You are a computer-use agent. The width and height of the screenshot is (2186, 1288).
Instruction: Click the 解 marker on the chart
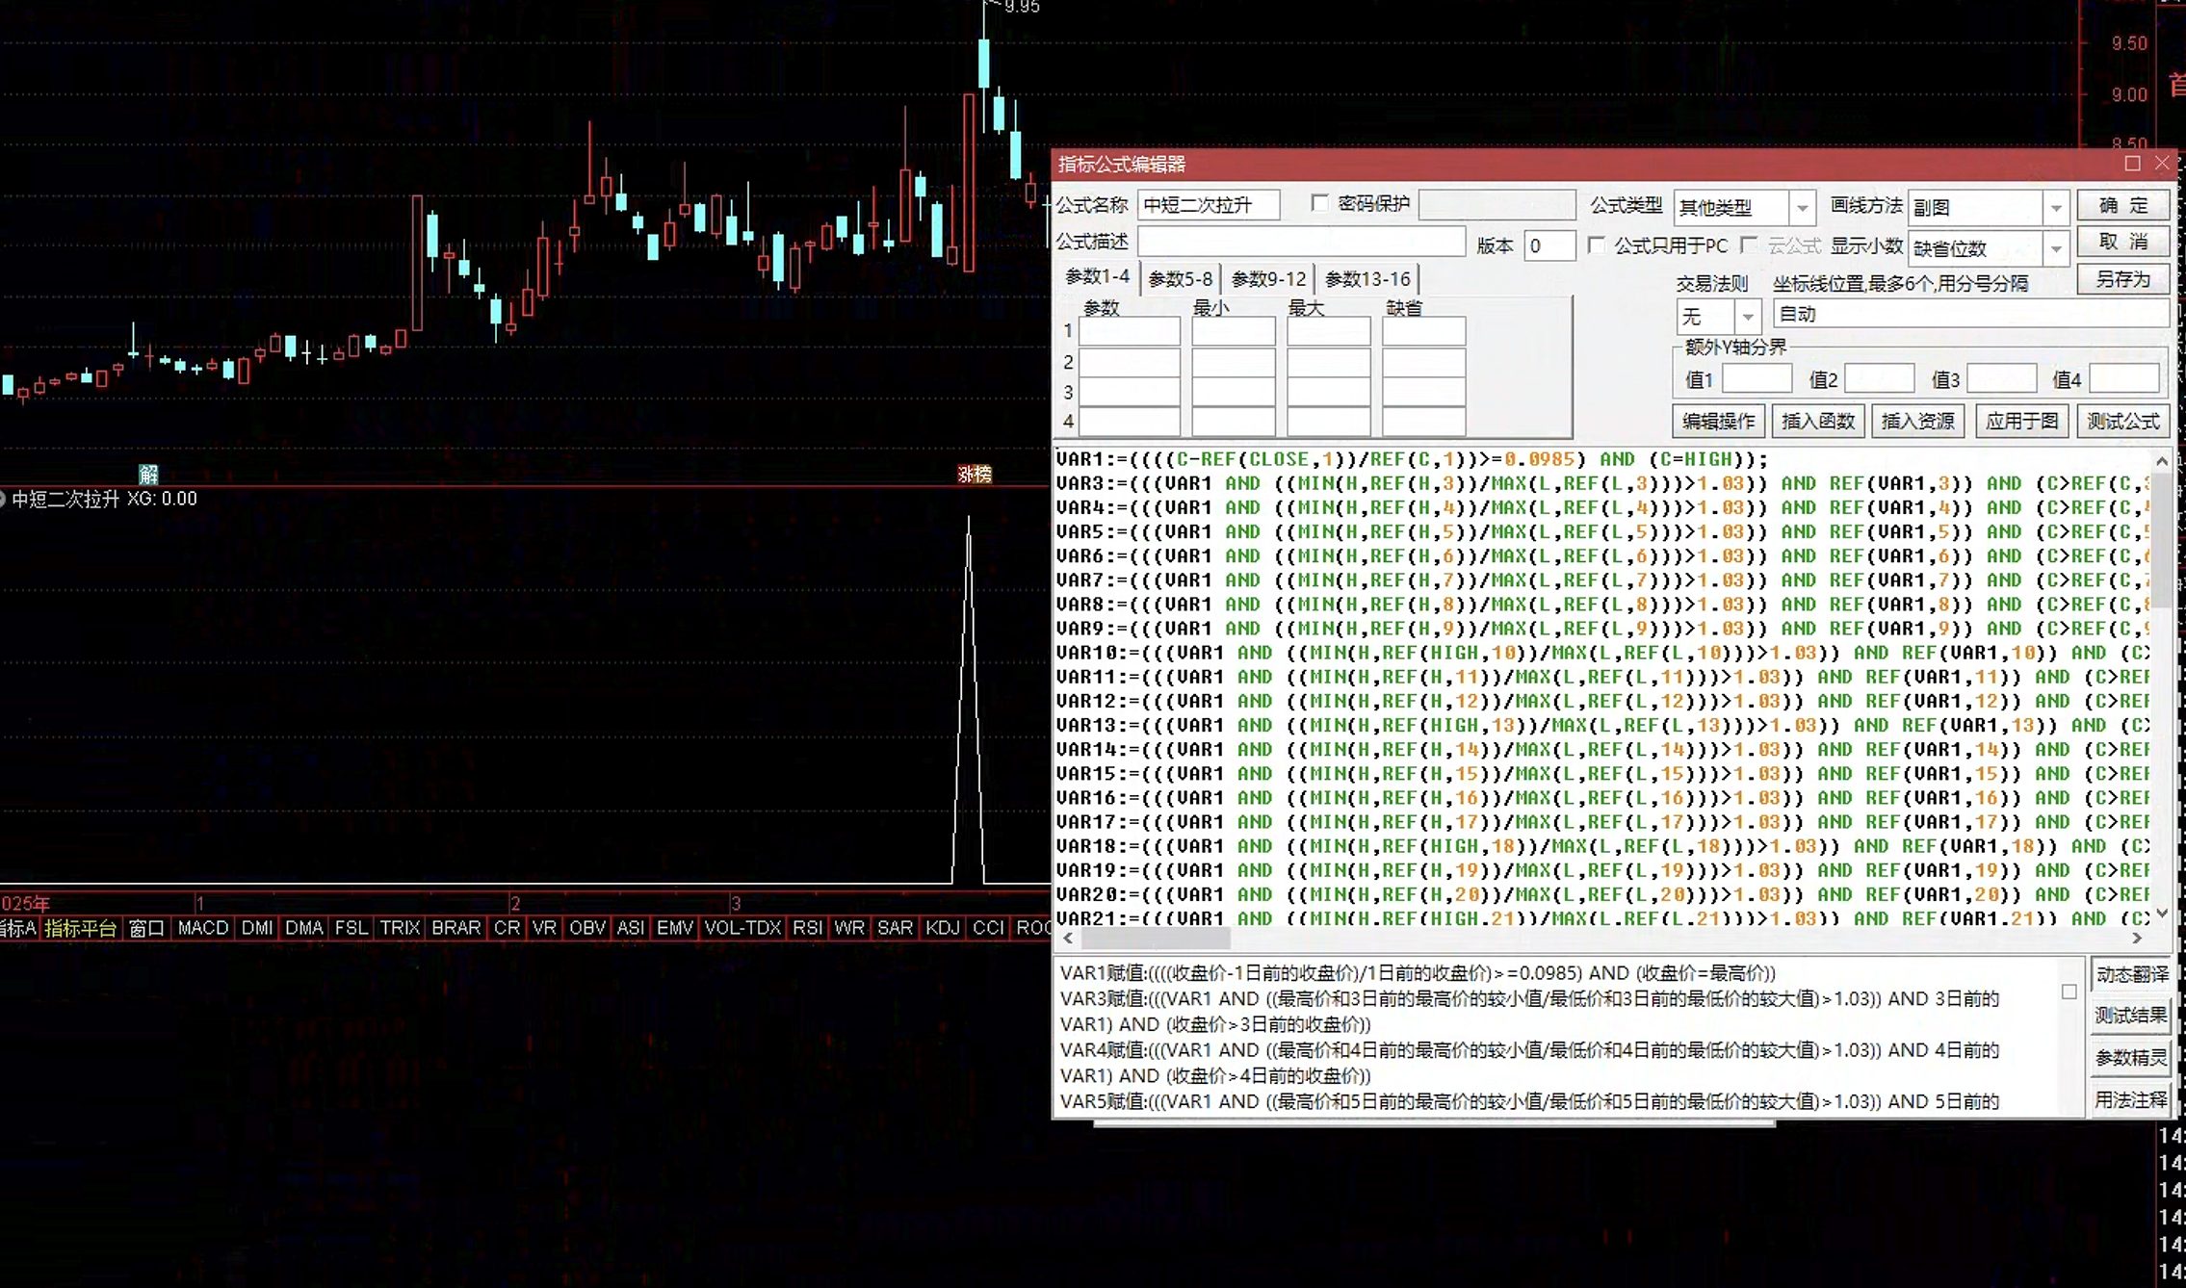[x=148, y=474]
